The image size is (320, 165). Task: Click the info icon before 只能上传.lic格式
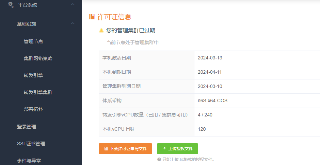159,159
